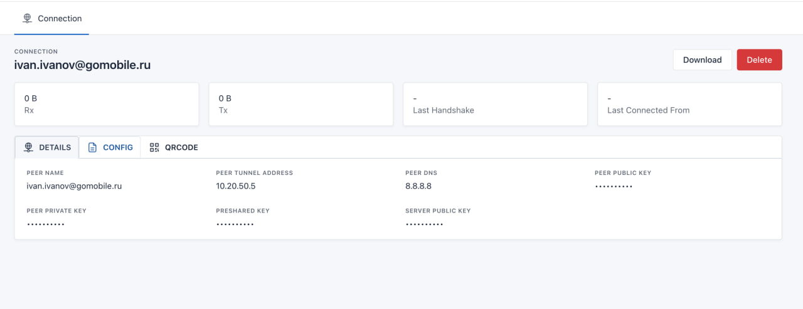Show the hidden Preshared Key dots

pos(235,224)
